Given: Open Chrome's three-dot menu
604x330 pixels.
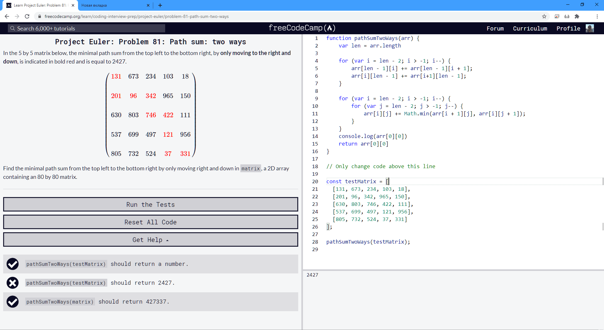Looking at the screenshot, I should [597, 16].
